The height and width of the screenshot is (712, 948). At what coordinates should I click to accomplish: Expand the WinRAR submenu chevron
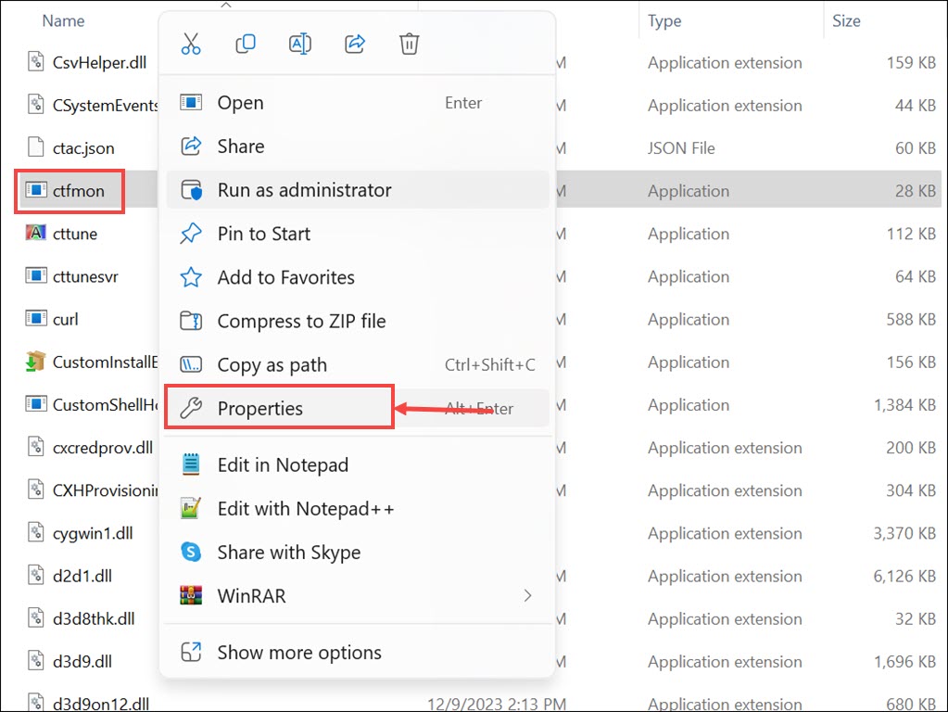coord(527,596)
